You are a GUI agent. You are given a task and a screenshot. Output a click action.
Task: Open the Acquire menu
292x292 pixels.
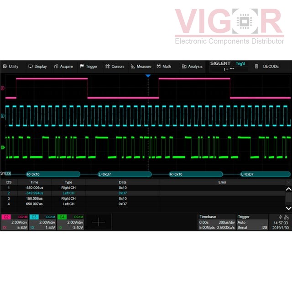point(63,67)
